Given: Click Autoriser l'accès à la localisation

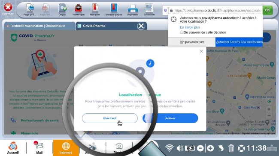Looking at the screenshot, I should [x=239, y=42].
